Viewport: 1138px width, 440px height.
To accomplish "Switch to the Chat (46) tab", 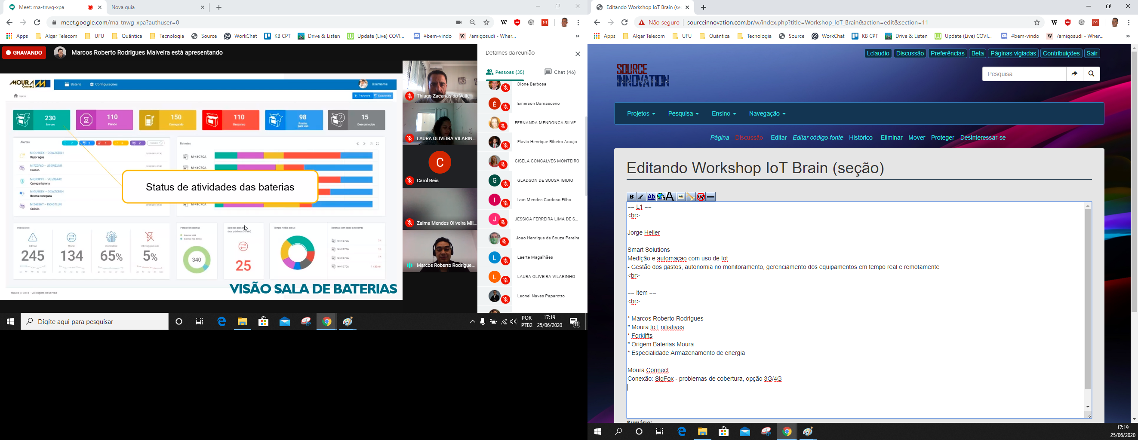I will pos(560,72).
